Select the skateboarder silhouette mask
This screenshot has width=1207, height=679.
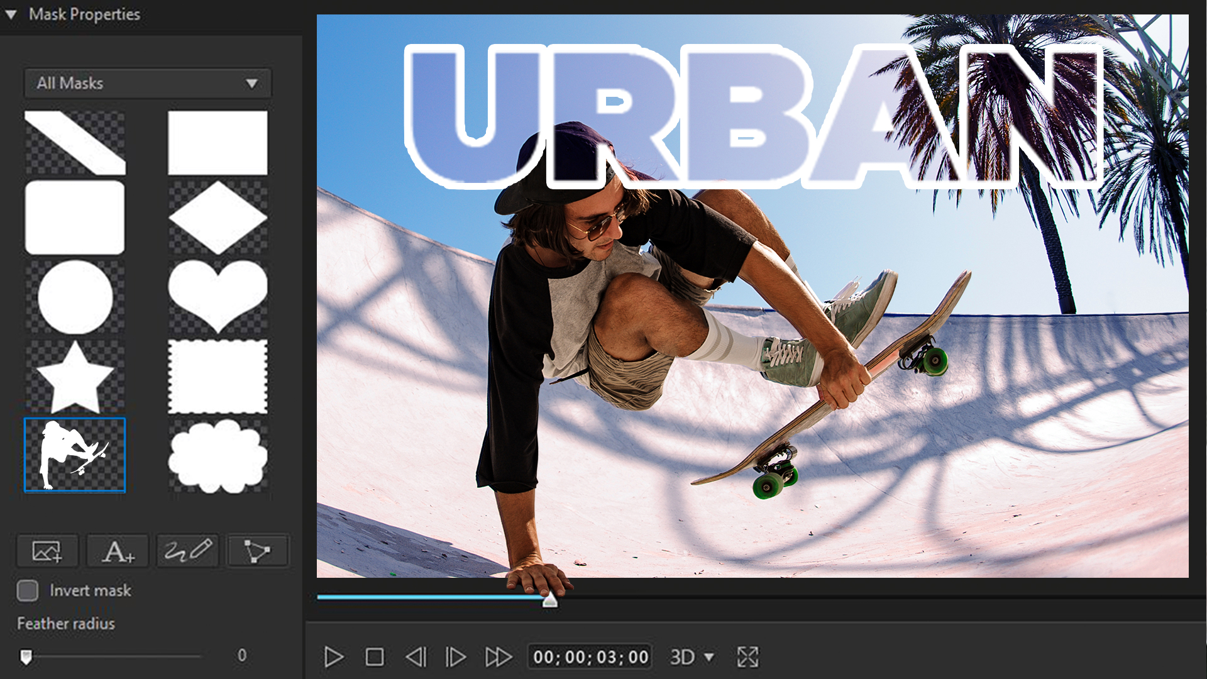click(75, 455)
